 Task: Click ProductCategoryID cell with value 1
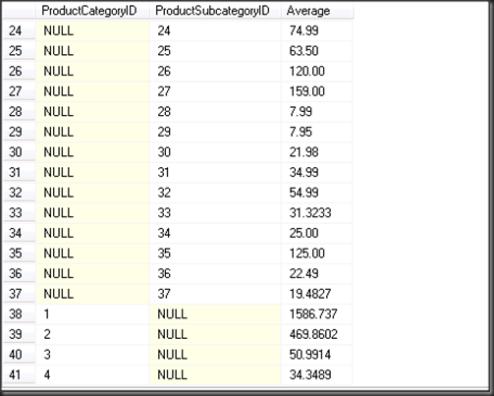click(x=92, y=314)
